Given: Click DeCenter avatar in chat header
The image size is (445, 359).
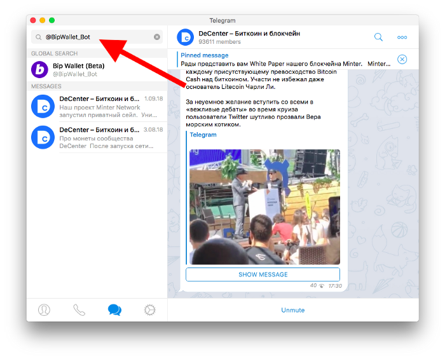Looking at the screenshot, I should pos(186,37).
